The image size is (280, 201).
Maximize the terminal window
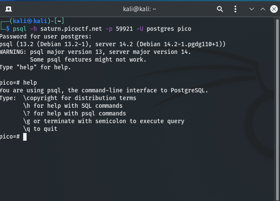[x=262, y=9]
